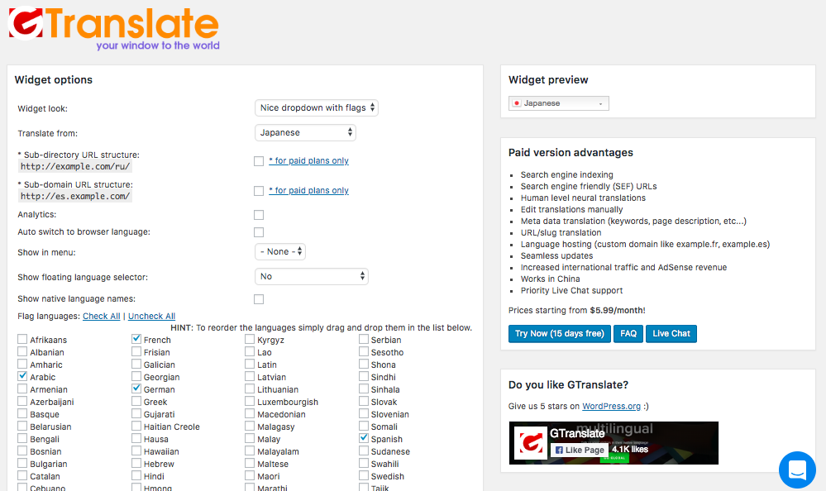This screenshot has width=826, height=491.
Task: Check the Latin language checkbox
Action: click(x=250, y=364)
